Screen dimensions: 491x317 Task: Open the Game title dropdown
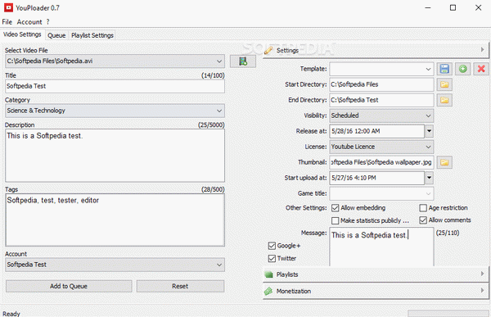(428, 193)
